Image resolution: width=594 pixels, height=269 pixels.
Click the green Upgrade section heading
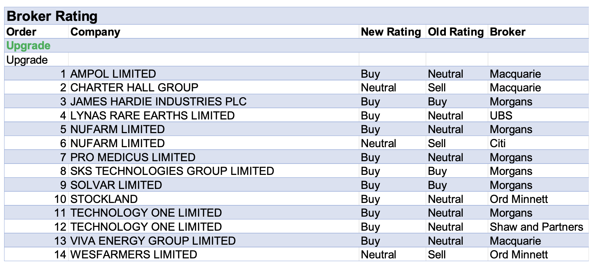(28, 46)
